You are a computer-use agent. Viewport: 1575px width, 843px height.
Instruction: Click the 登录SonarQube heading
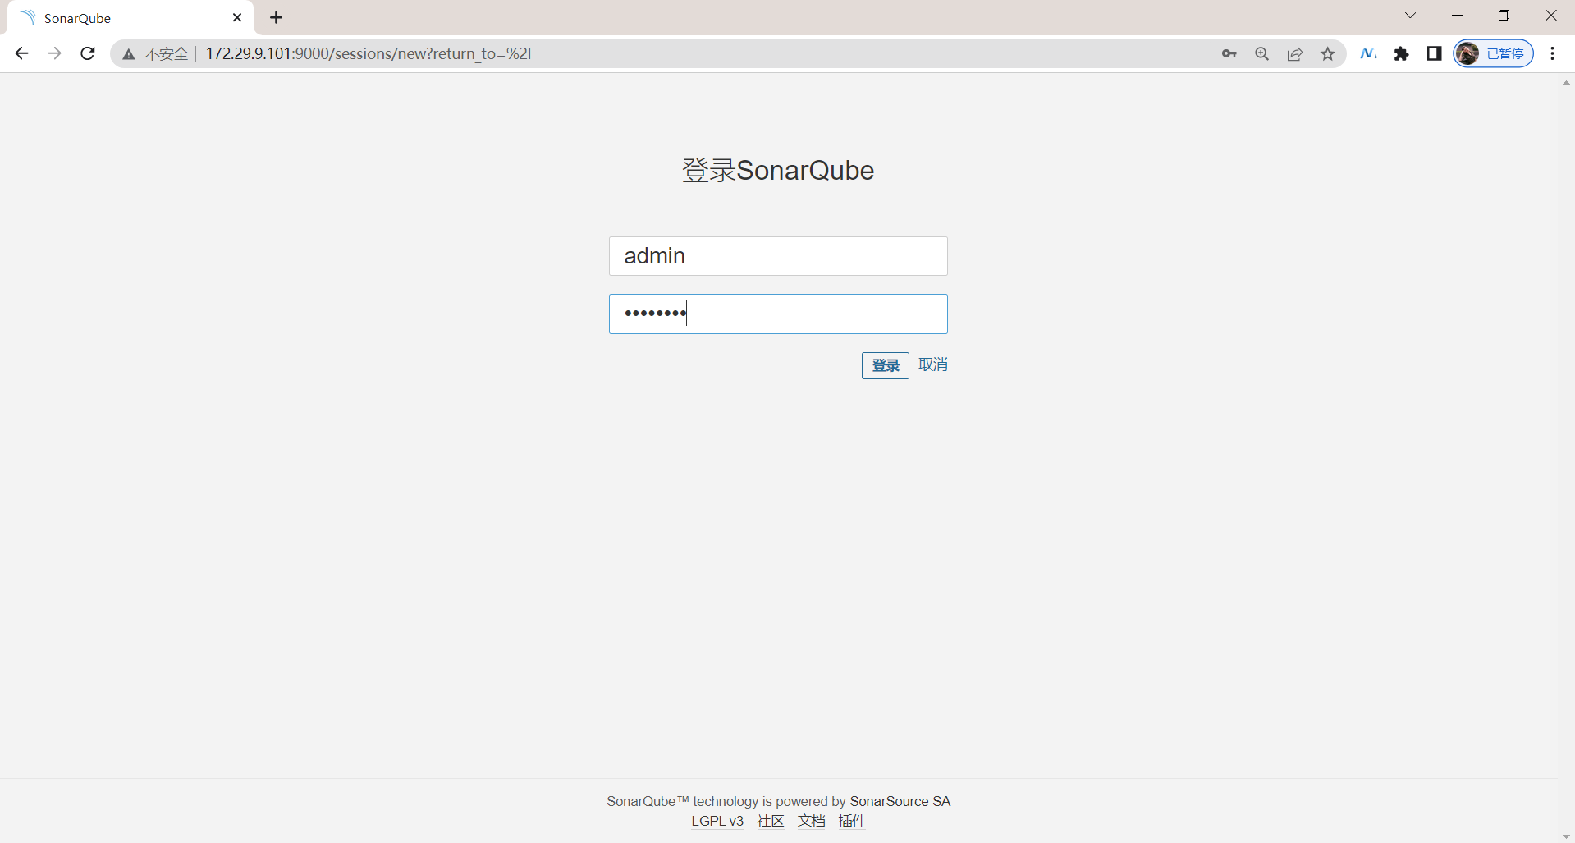click(x=778, y=170)
